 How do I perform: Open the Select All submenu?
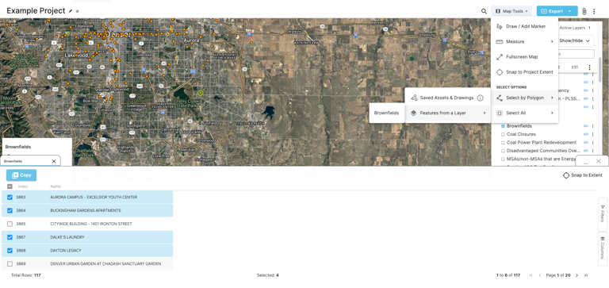point(524,113)
